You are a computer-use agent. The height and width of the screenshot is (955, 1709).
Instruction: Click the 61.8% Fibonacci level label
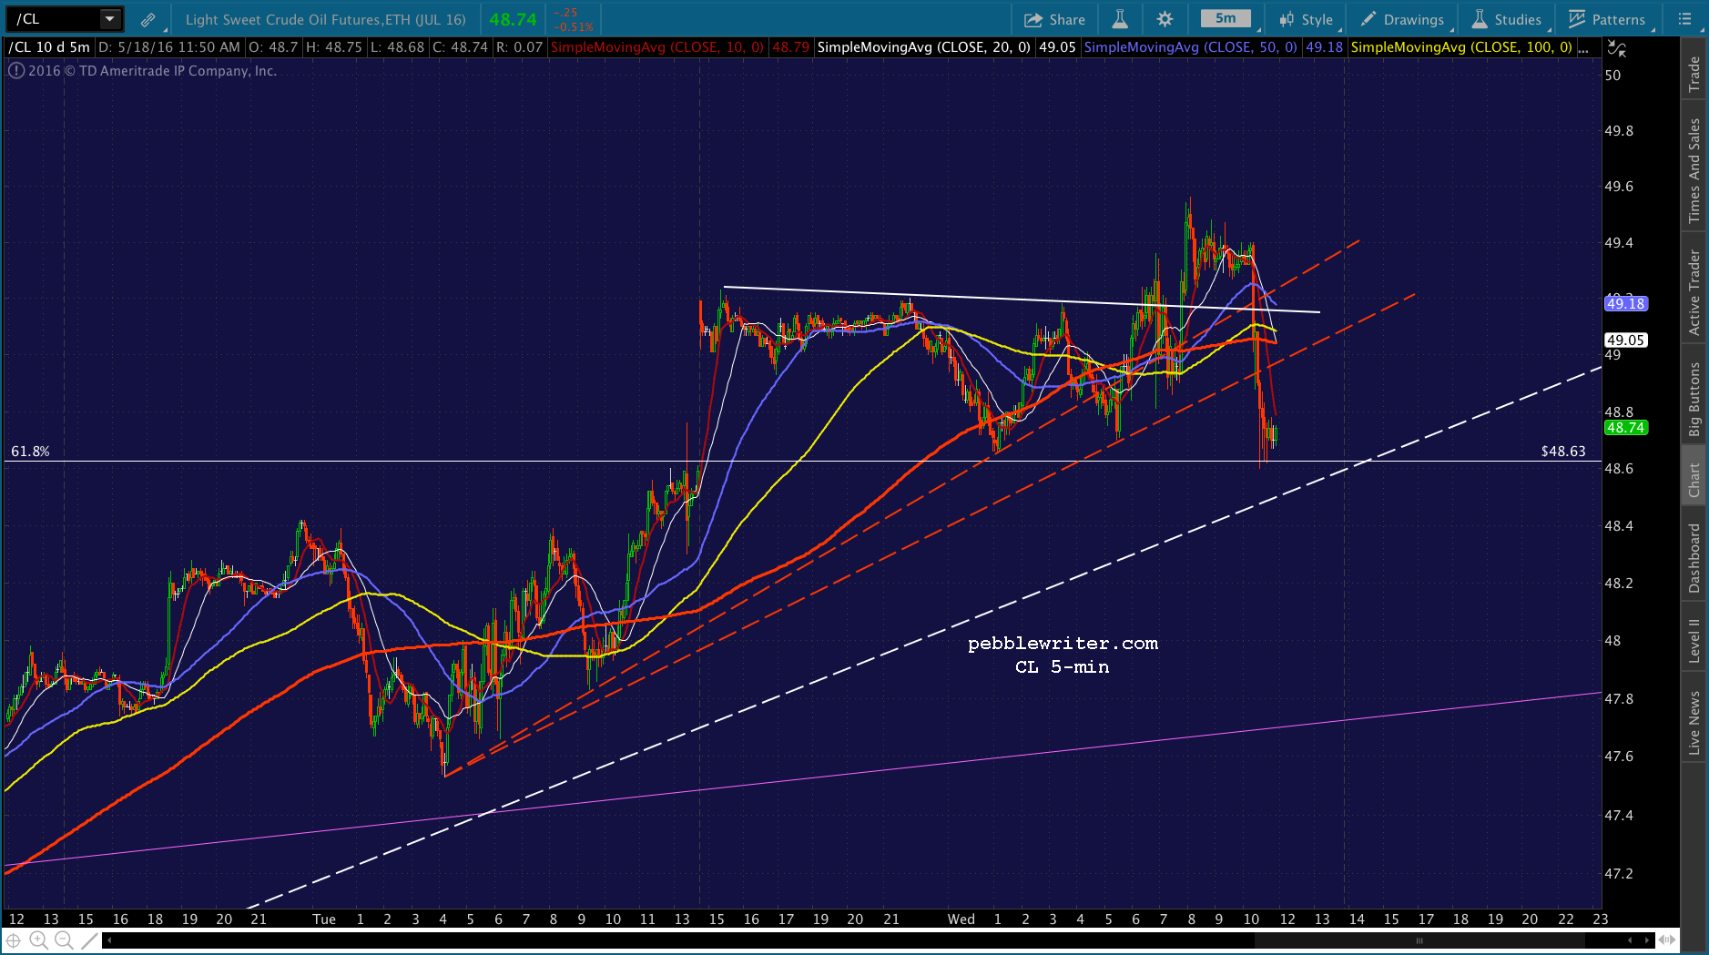coord(30,452)
